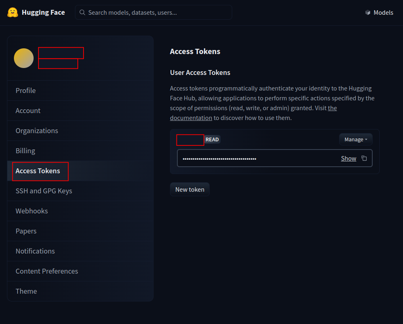The image size is (403, 324).
Task: Open Content Preferences page
Action: click(x=47, y=271)
